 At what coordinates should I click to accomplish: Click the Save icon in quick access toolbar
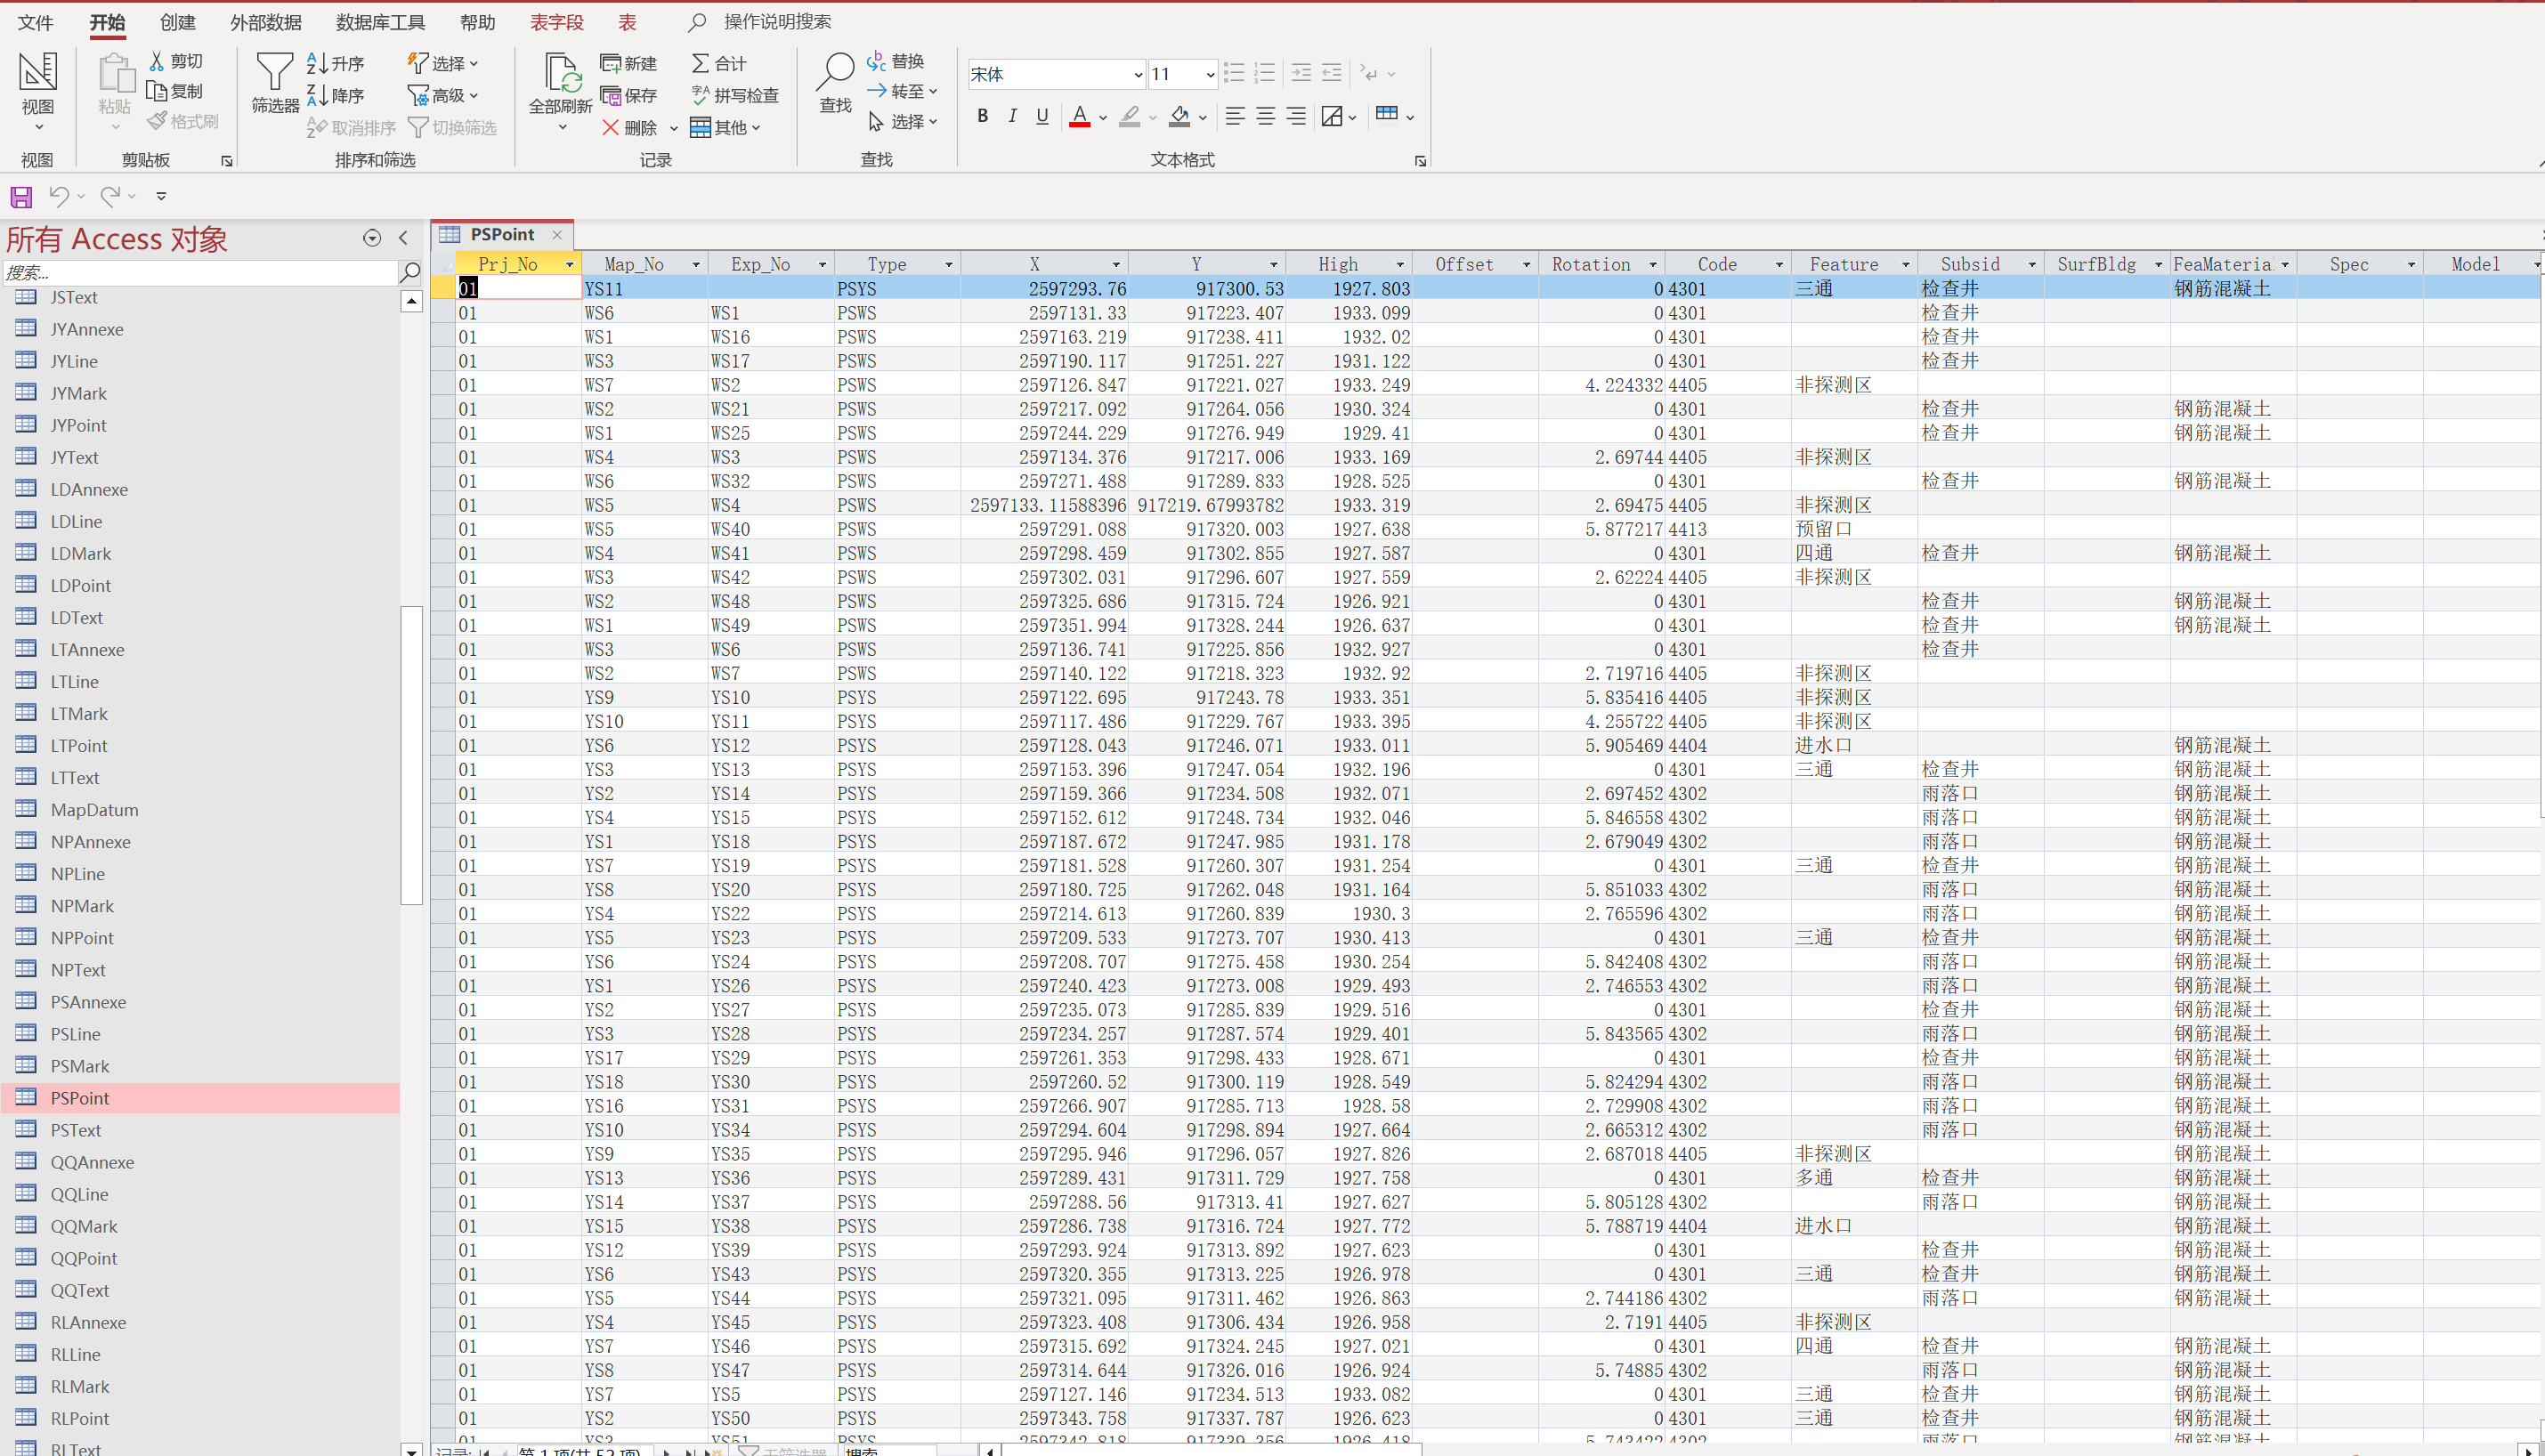(21, 197)
